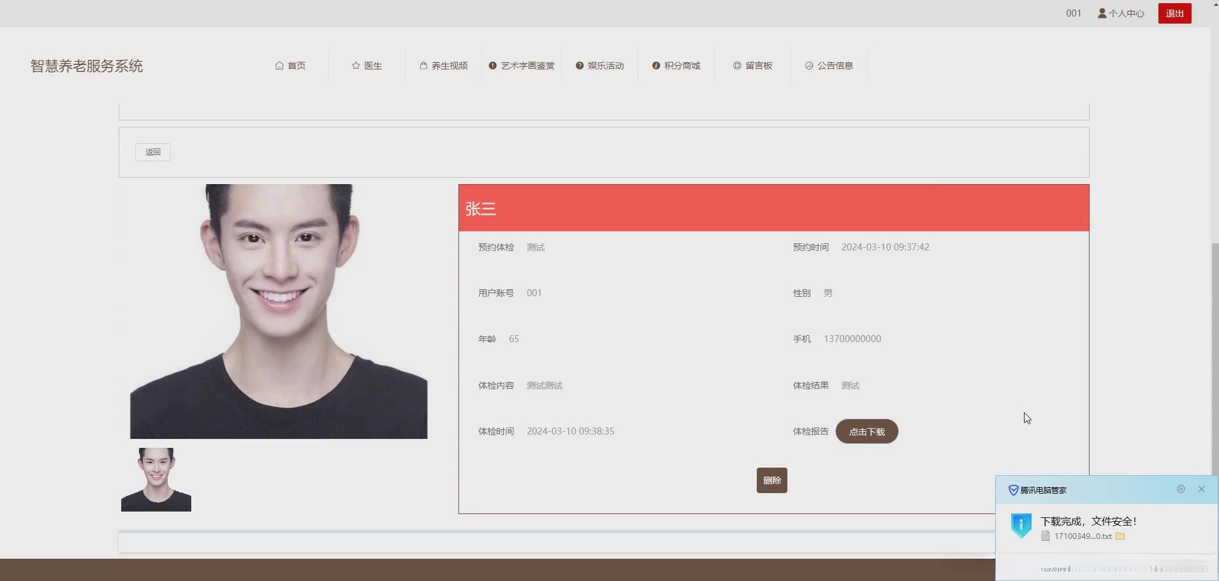View the 公告信息 announcements item
Image resolution: width=1219 pixels, height=581 pixels.
(x=829, y=66)
